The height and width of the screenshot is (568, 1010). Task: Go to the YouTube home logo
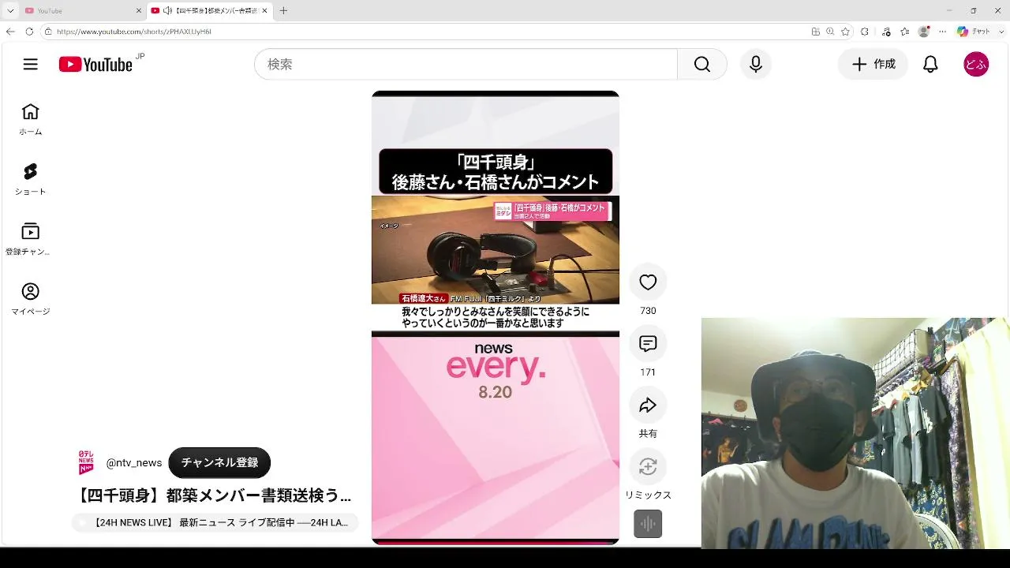95,65
